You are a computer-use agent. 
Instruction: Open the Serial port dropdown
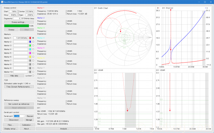19,116
